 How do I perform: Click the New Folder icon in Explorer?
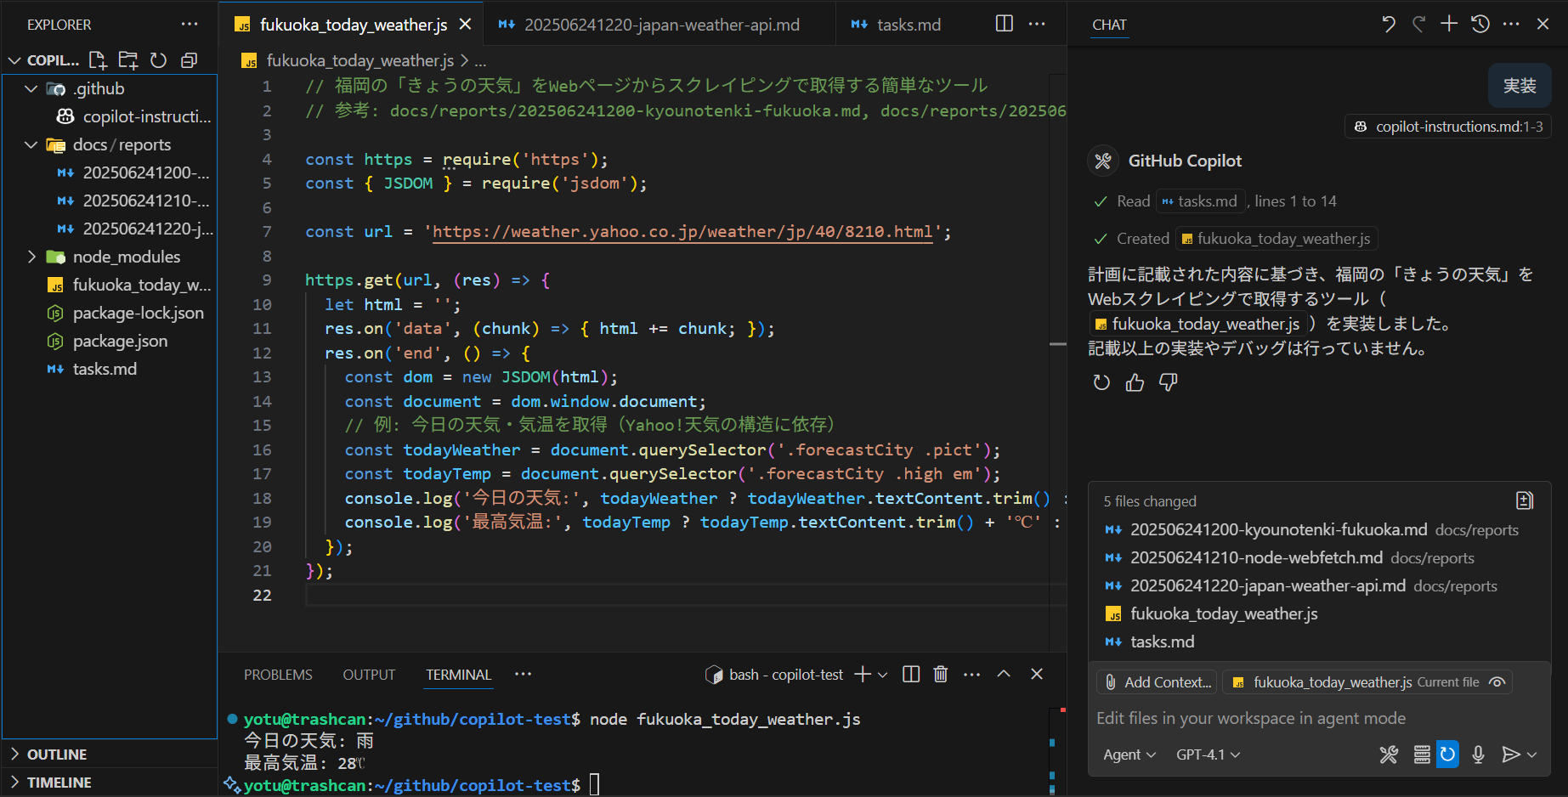(x=127, y=59)
